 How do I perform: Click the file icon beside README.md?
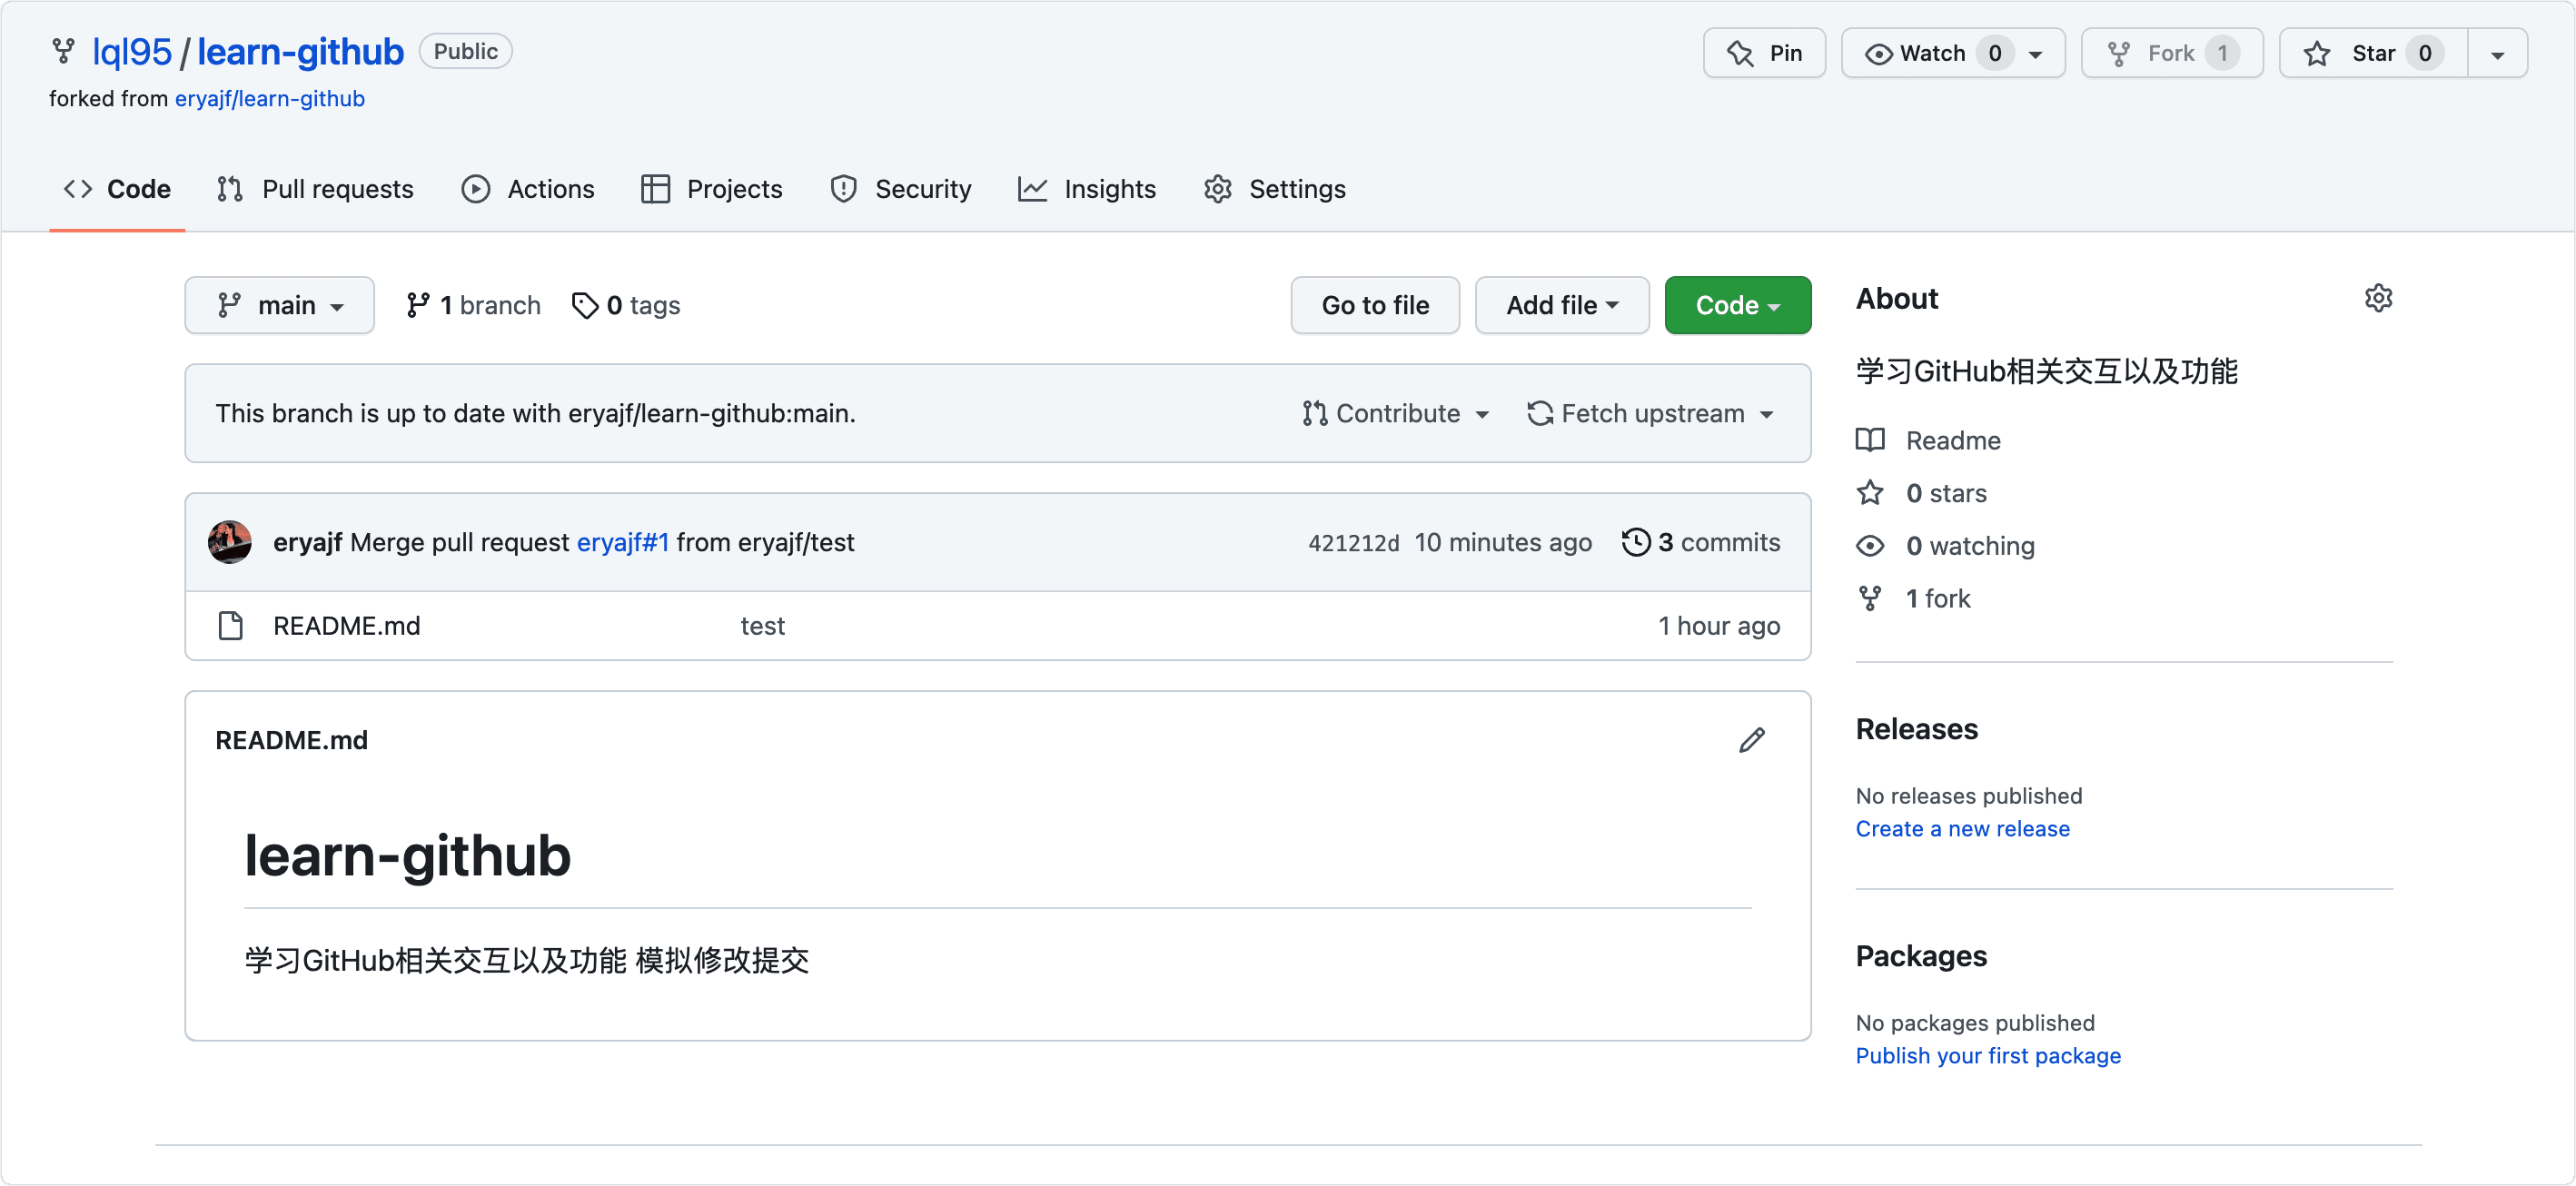(231, 625)
